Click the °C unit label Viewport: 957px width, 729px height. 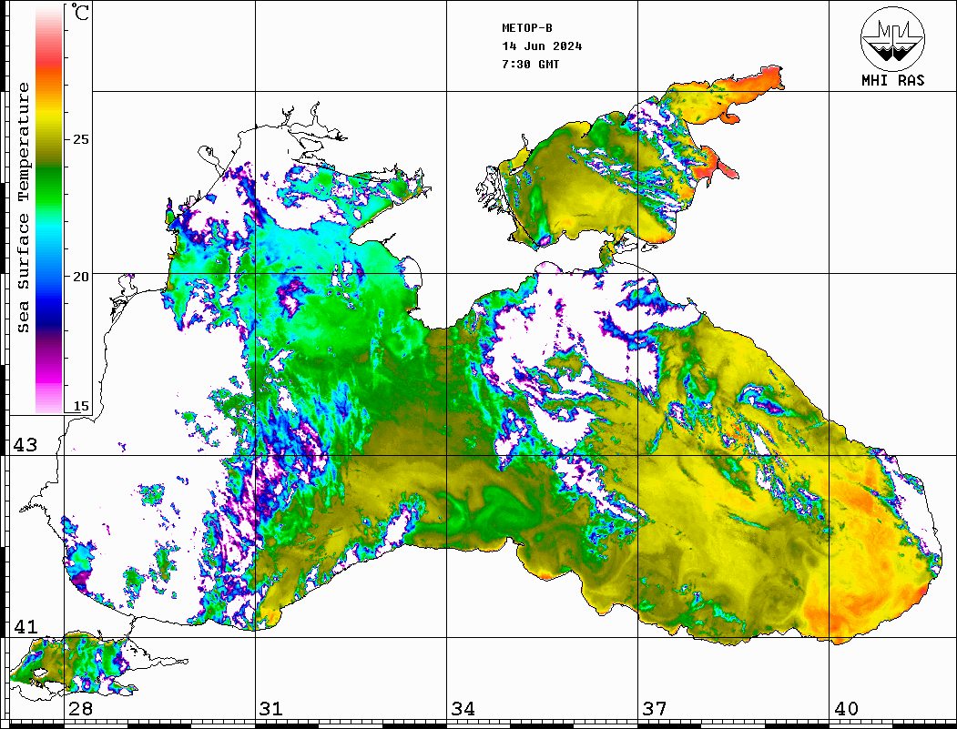click(79, 12)
